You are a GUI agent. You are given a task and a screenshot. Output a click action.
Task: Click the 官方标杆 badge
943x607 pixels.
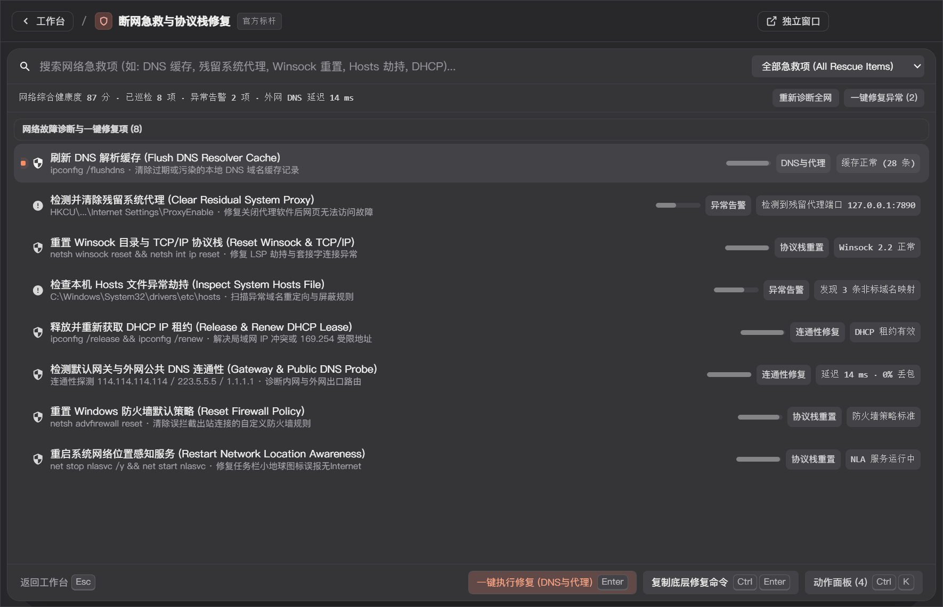tap(259, 21)
